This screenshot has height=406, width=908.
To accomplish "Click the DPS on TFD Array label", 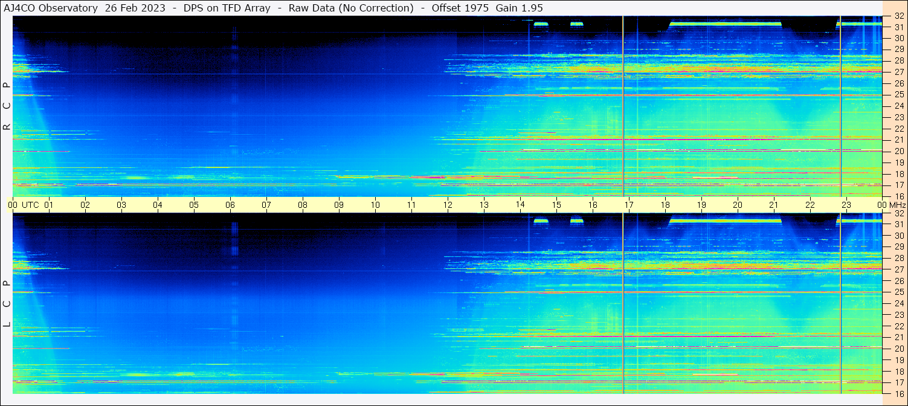I will [x=227, y=8].
